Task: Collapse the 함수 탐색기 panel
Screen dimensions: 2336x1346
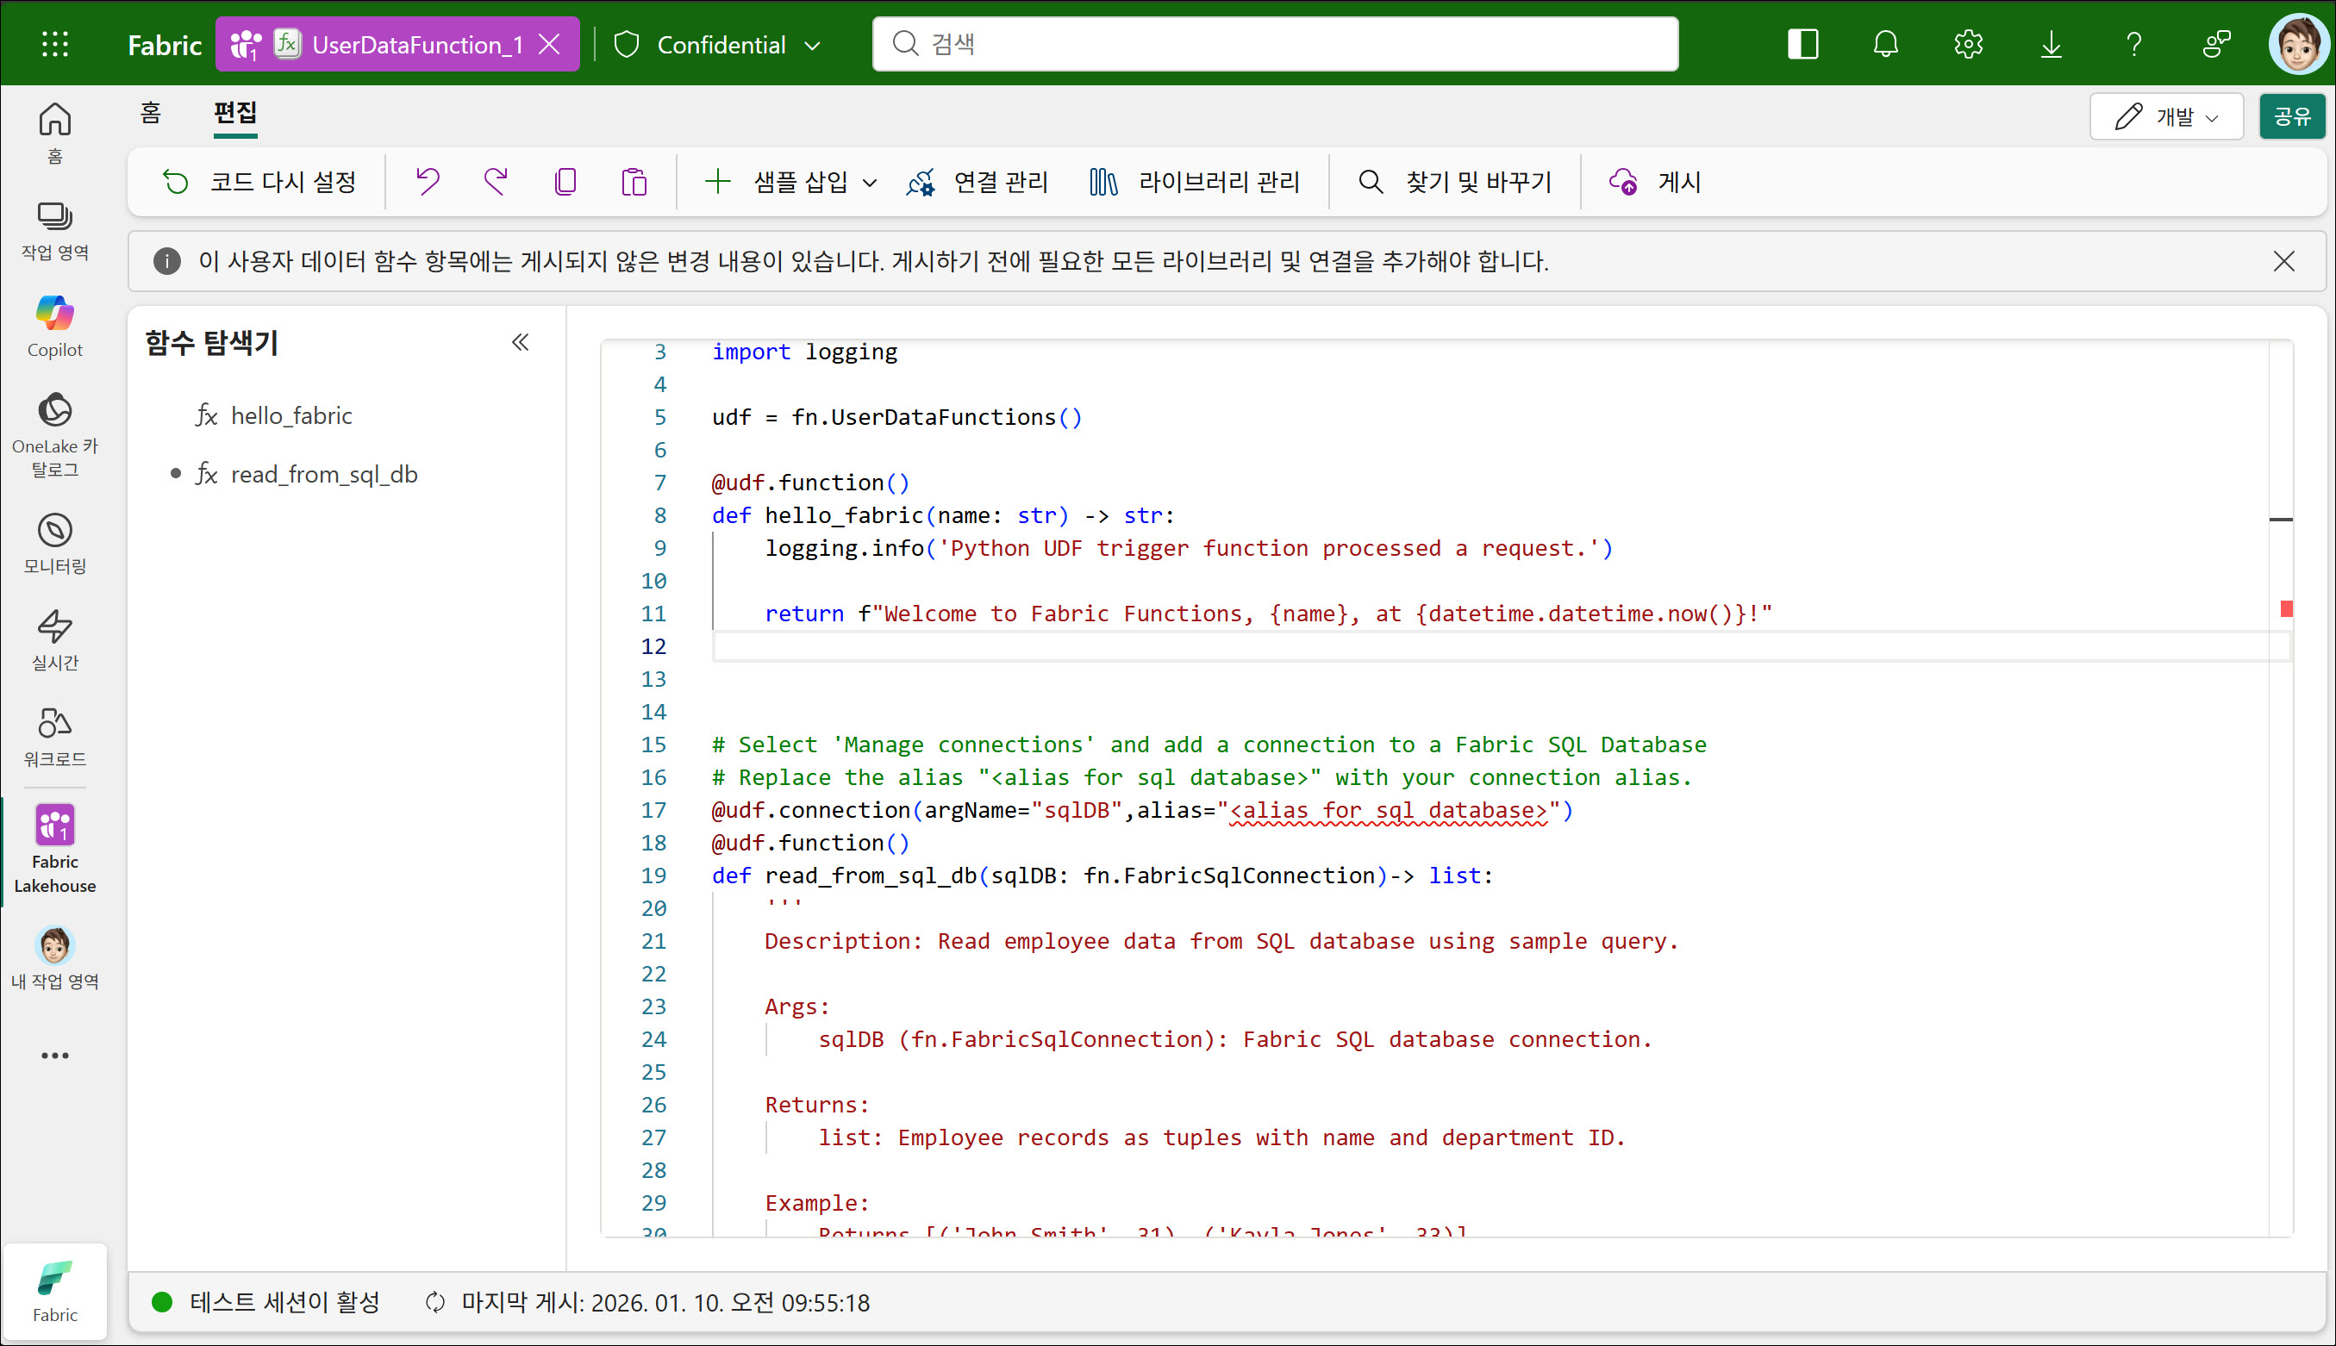Action: [x=521, y=343]
